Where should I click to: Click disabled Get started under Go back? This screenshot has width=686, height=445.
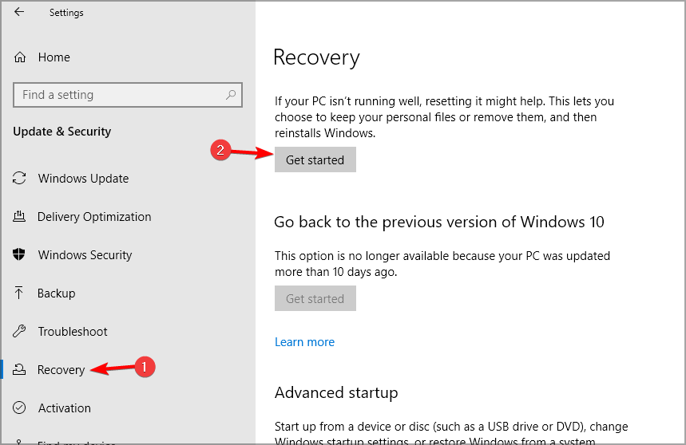tap(315, 299)
